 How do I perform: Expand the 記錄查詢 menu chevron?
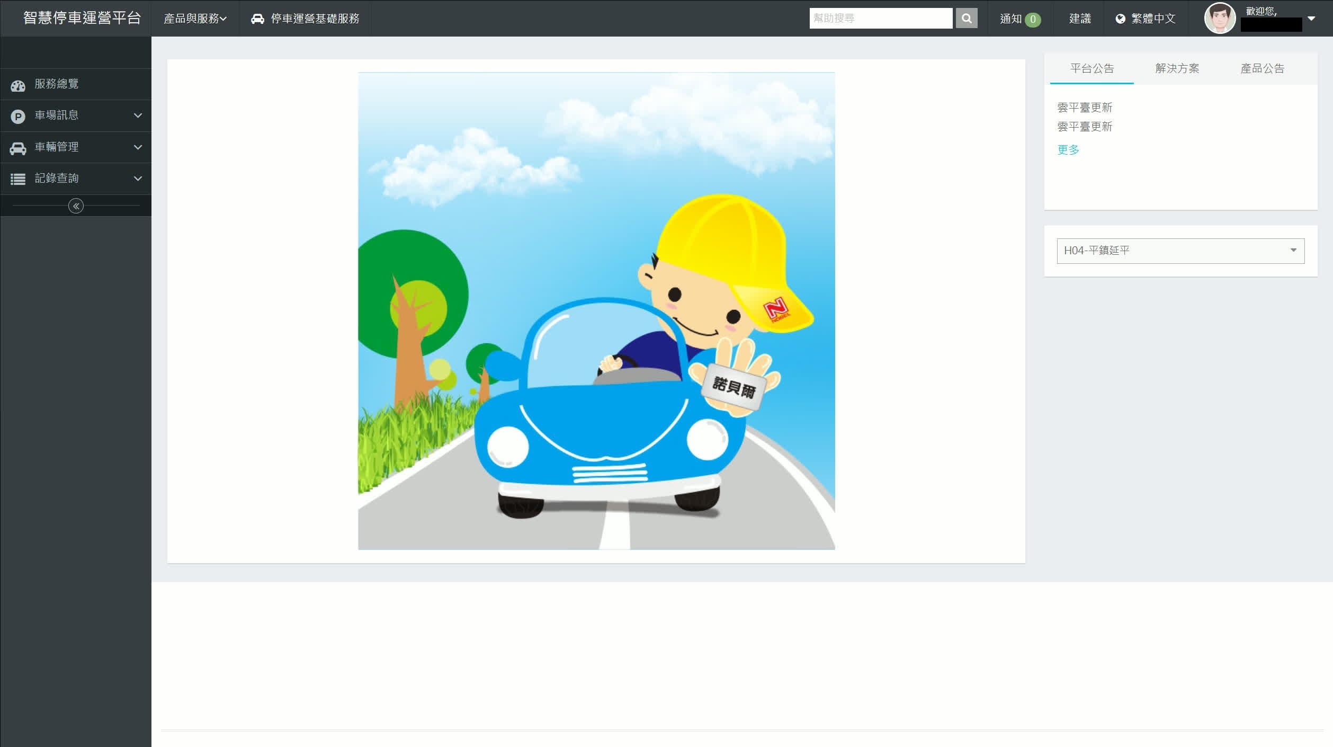pos(138,179)
